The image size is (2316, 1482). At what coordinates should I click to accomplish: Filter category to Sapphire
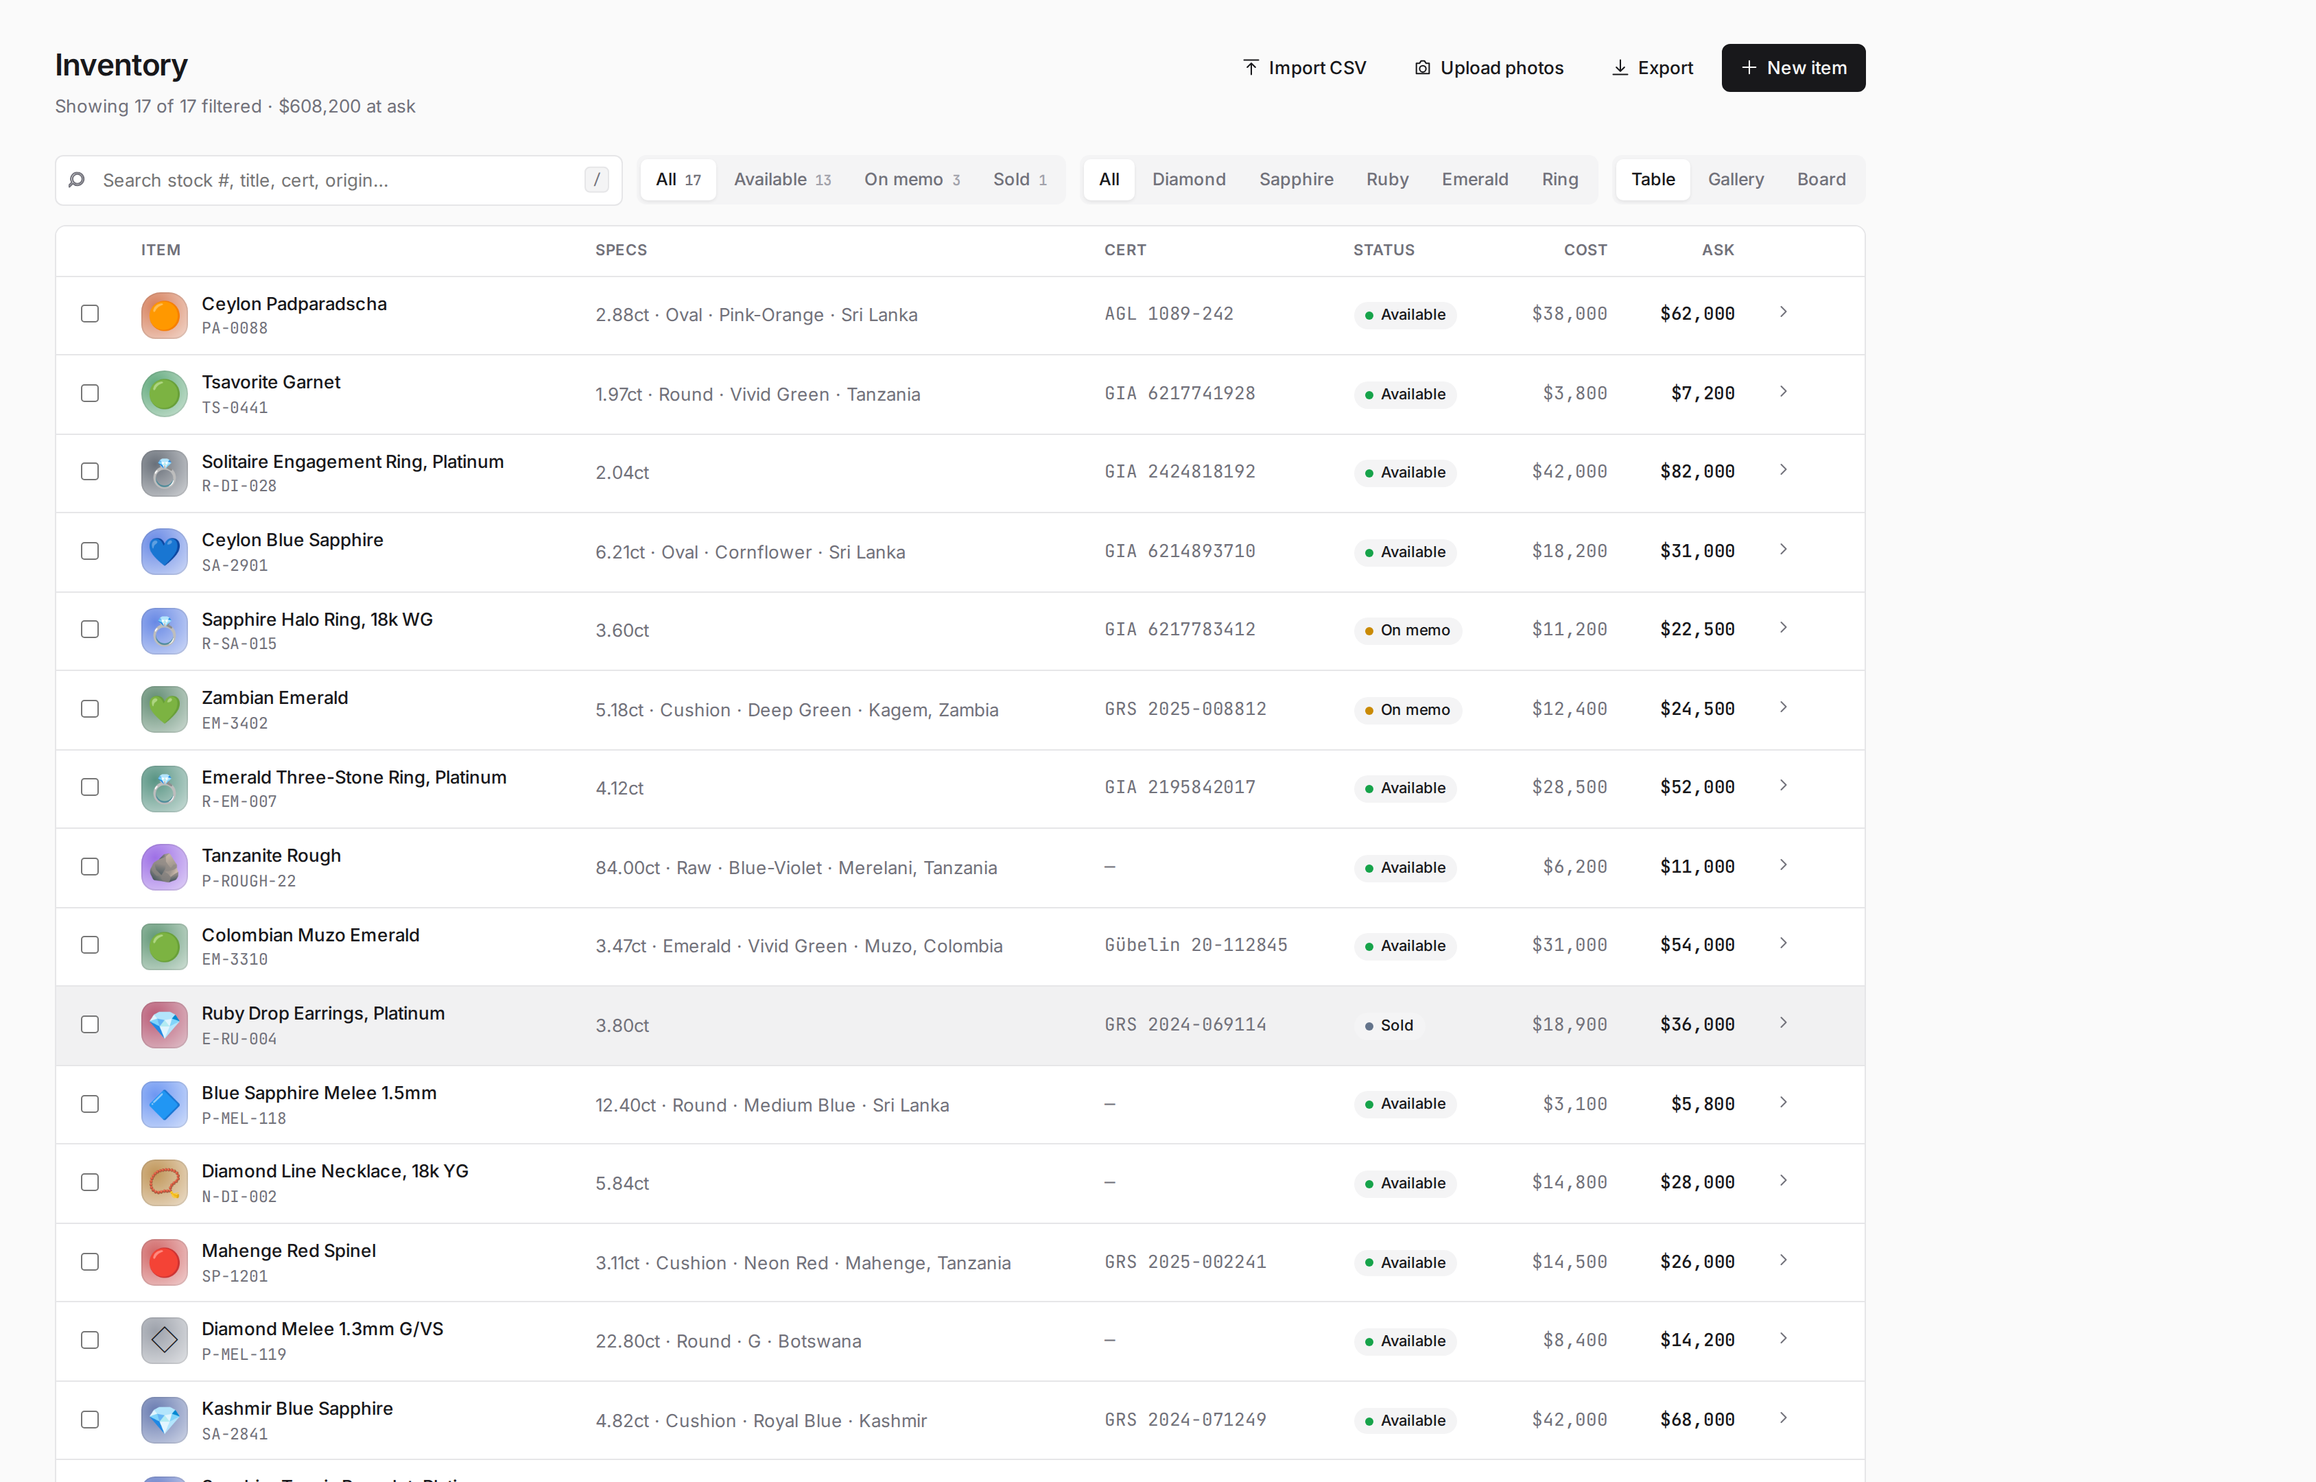(1296, 180)
